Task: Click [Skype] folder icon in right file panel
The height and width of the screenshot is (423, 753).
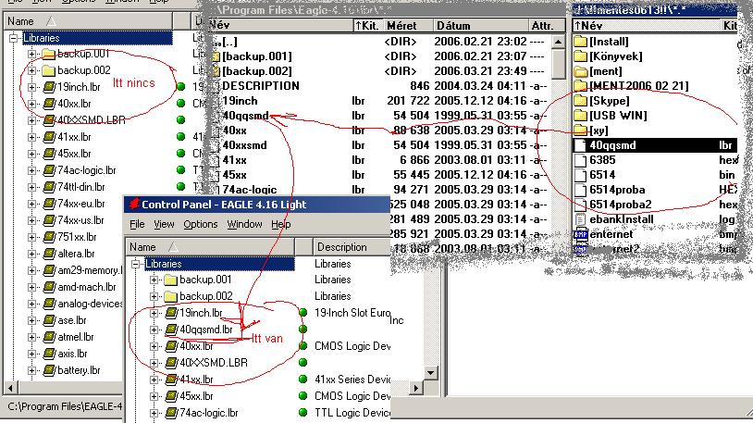Action: pyautogui.click(x=581, y=101)
